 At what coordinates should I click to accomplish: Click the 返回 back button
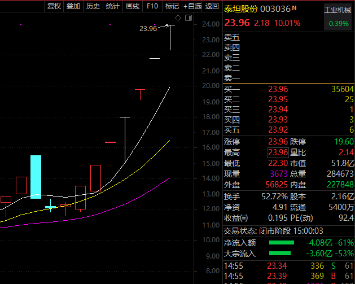point(212,6)
